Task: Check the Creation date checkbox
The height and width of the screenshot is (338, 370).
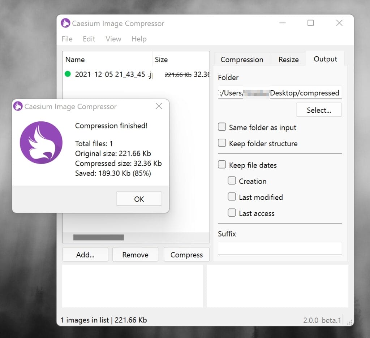Action: [232, 181]
